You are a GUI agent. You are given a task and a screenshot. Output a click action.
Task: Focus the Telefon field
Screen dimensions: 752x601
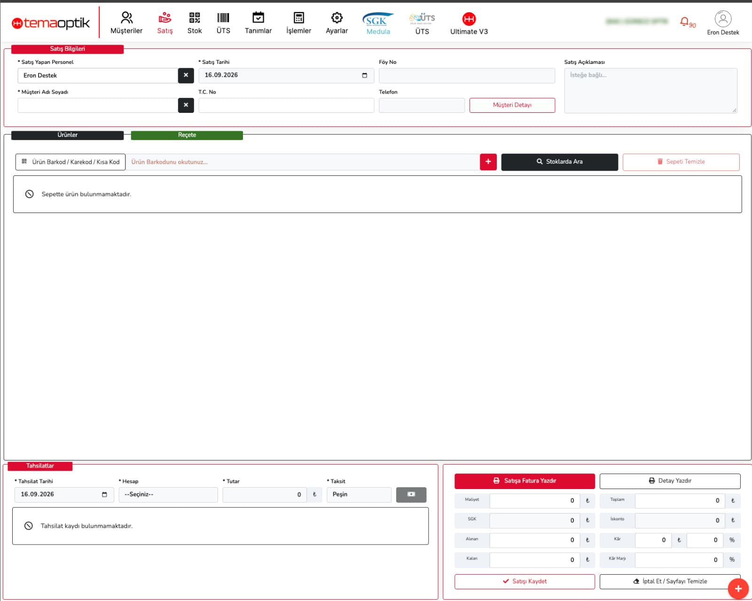click(x=422, y=105)
